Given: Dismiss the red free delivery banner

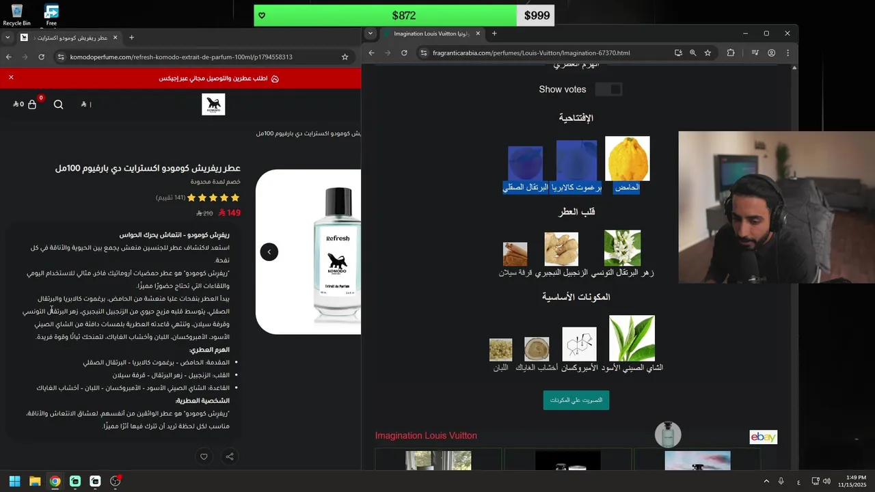Looking at the screenshot, I should pyautogui.click(x=11, y=77).
